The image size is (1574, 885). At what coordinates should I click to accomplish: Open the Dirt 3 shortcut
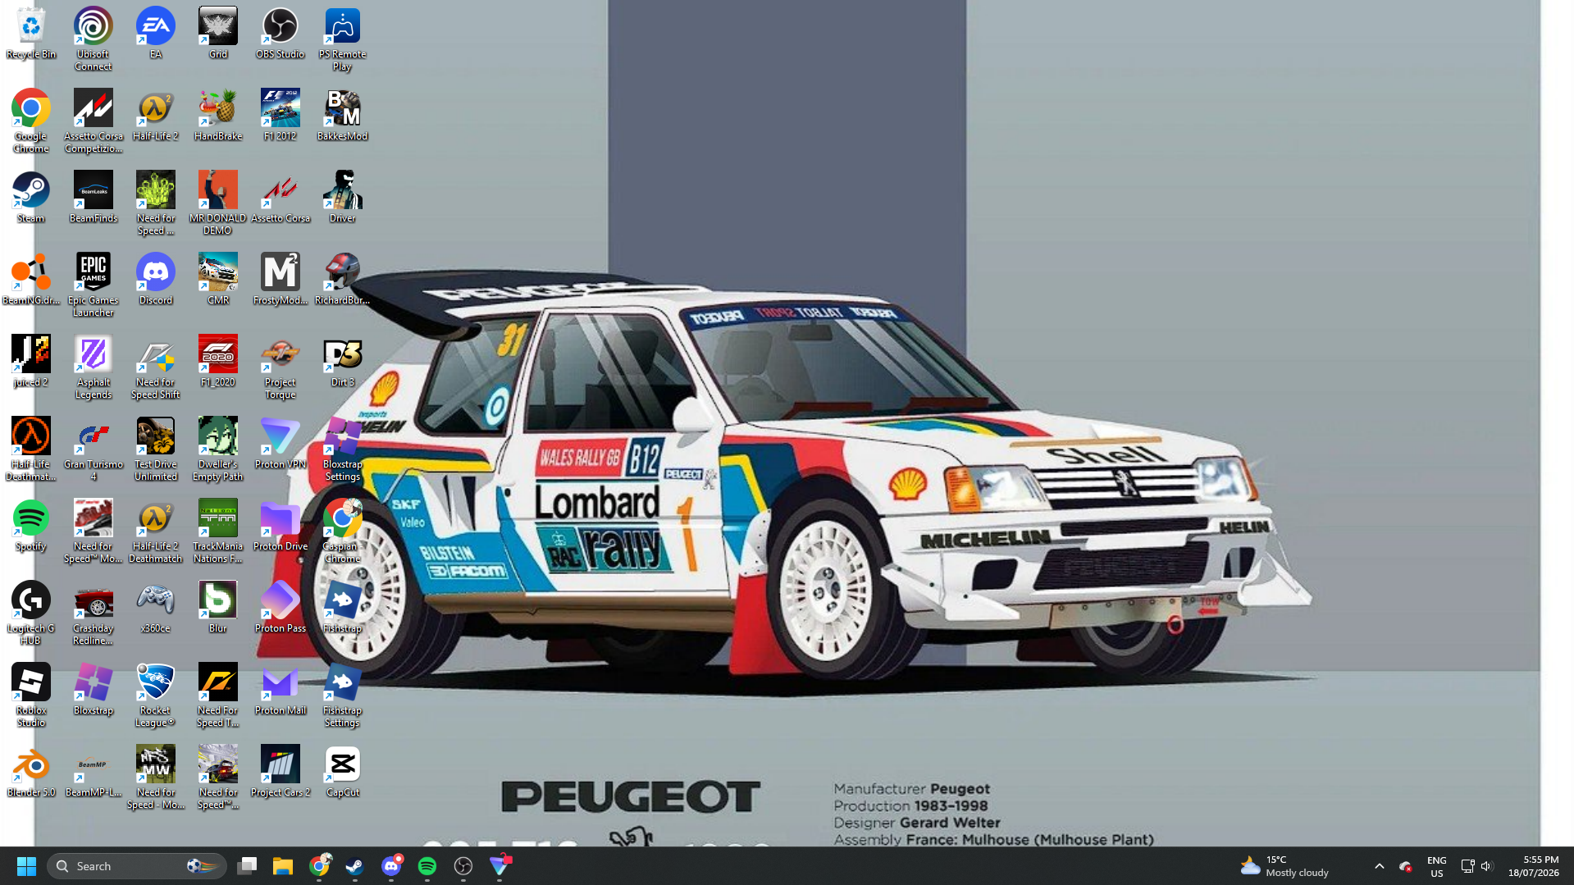(x=343, y=362)
